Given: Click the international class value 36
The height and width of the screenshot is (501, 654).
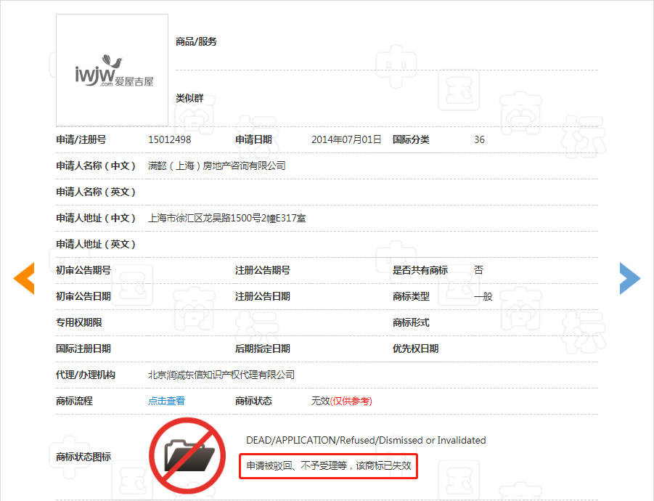Looking at the screenshot, I should click(x=479, y=139).
